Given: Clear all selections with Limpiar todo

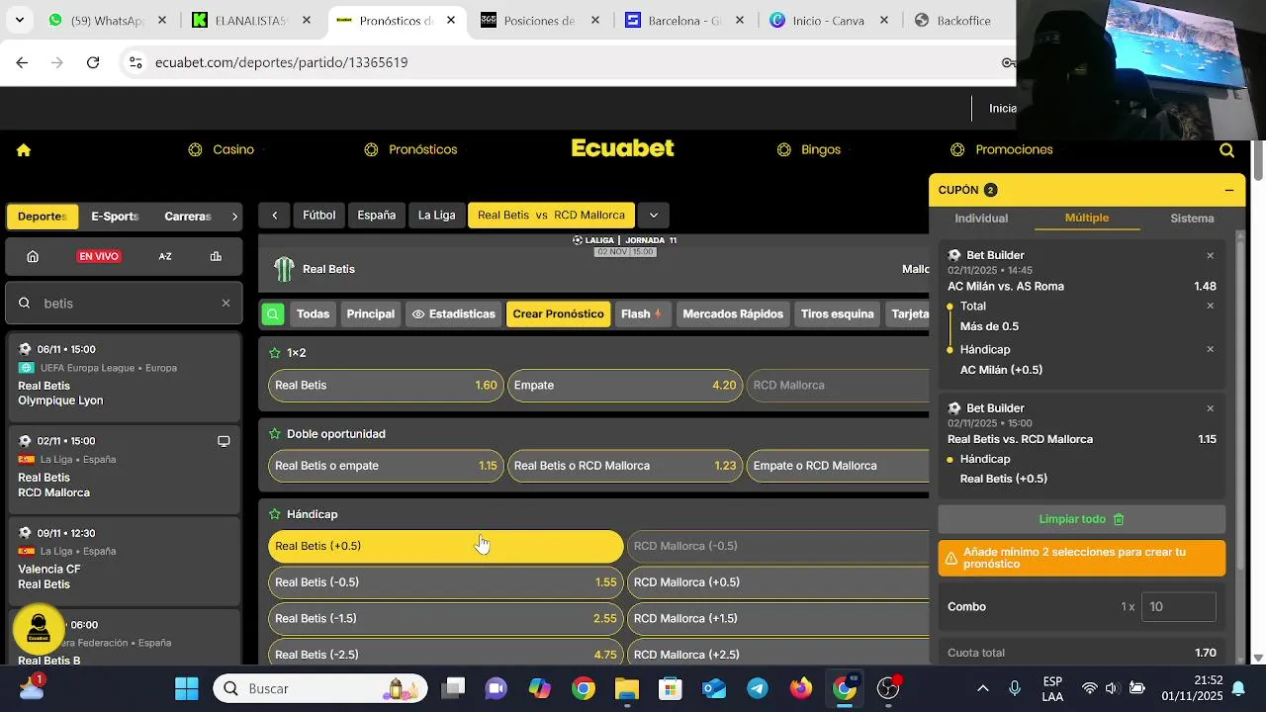Looking at the screenshot, I should [1082, 519].
